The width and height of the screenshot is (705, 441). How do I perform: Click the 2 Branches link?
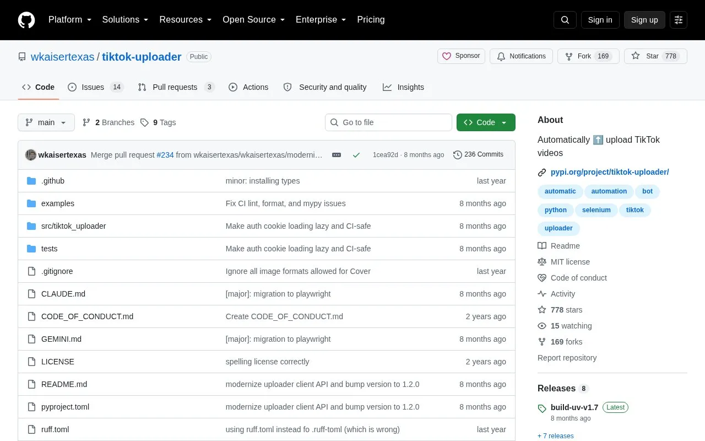click(x=109, y=122)
